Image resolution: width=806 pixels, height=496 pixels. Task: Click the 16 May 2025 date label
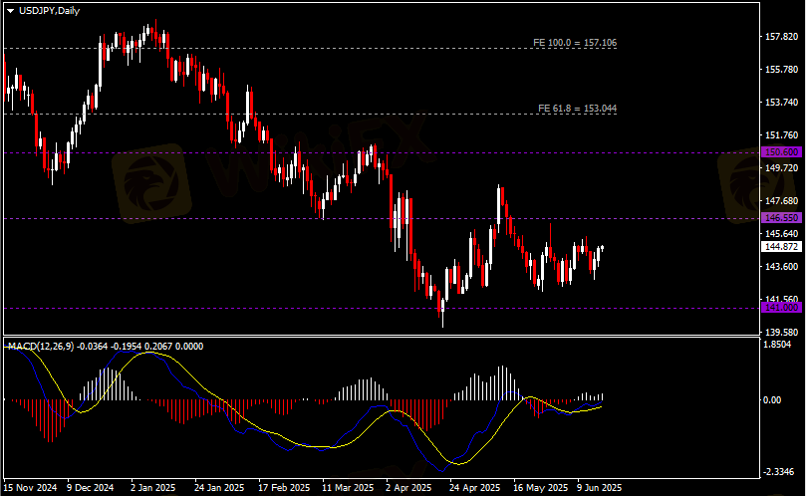point(540,488)
